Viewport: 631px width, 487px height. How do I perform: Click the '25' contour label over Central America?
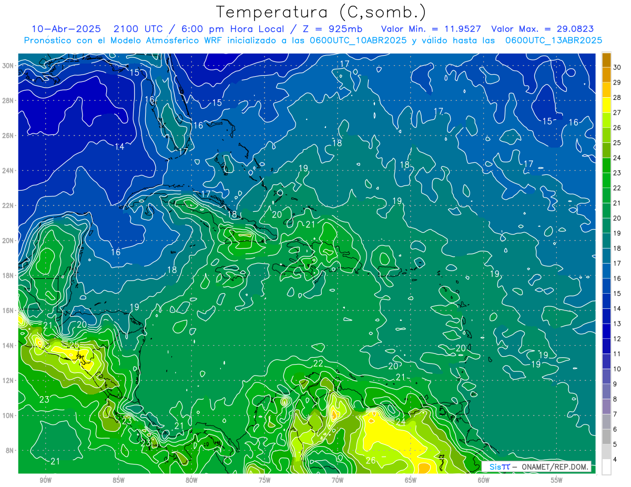(x=74, y=345)
